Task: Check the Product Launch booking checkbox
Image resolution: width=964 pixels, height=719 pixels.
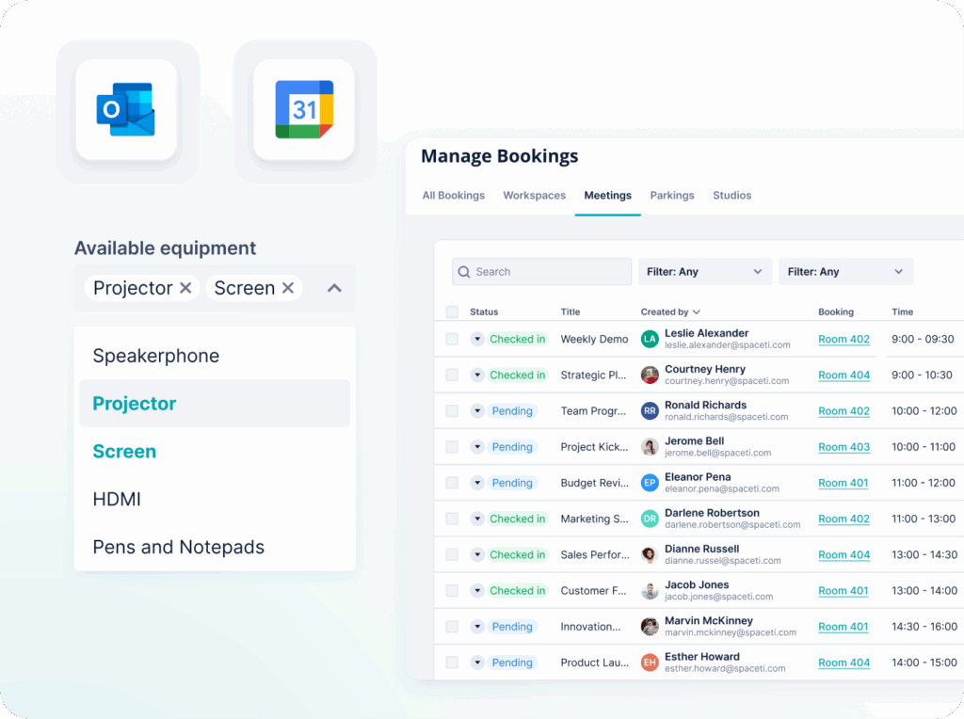Action: coord(451,663)
